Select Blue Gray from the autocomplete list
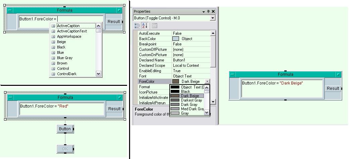Image resolution: width=349 pixels, height=159 pixels. 65,58
